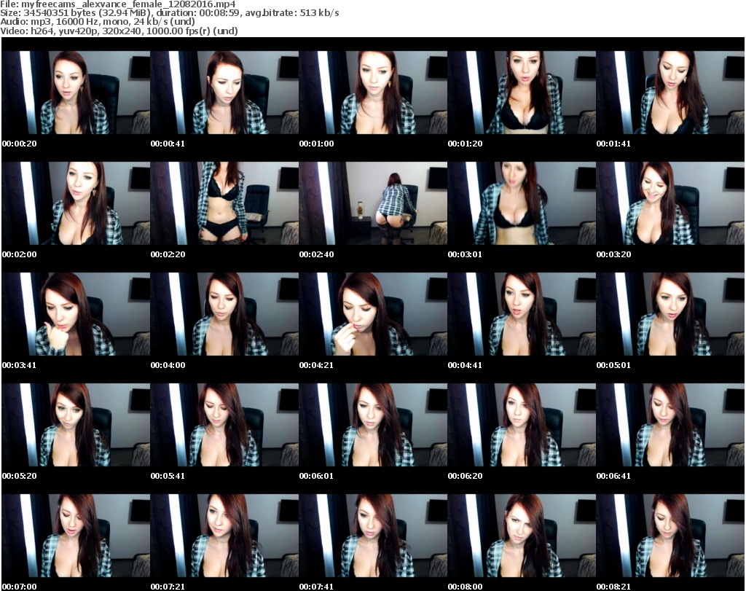Click the 00:07:41 timestamp label

(x=316, y=587)
